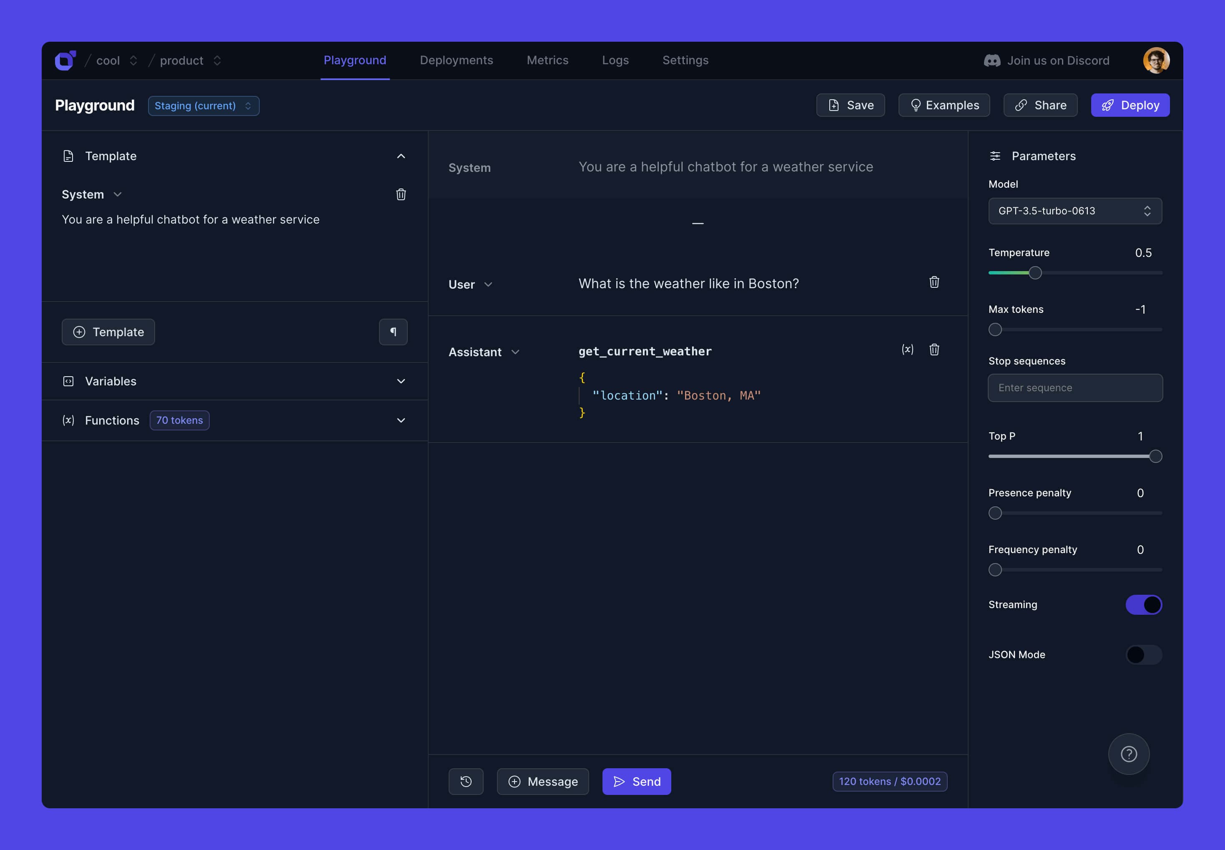Image resolution: width=1225 pixels, height=850 pixels.
Task: Disable Streaming
Action: (1145, 604)
